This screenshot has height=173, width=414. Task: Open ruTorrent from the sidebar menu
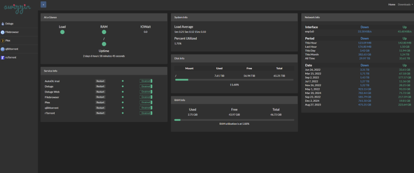click(x=19, y=58)
